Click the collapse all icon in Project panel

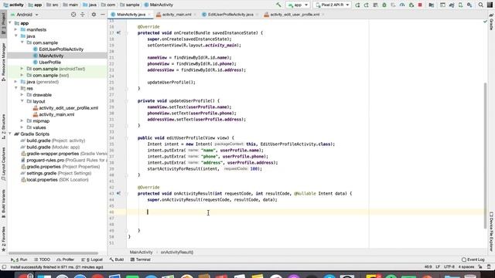click(83, 15)
